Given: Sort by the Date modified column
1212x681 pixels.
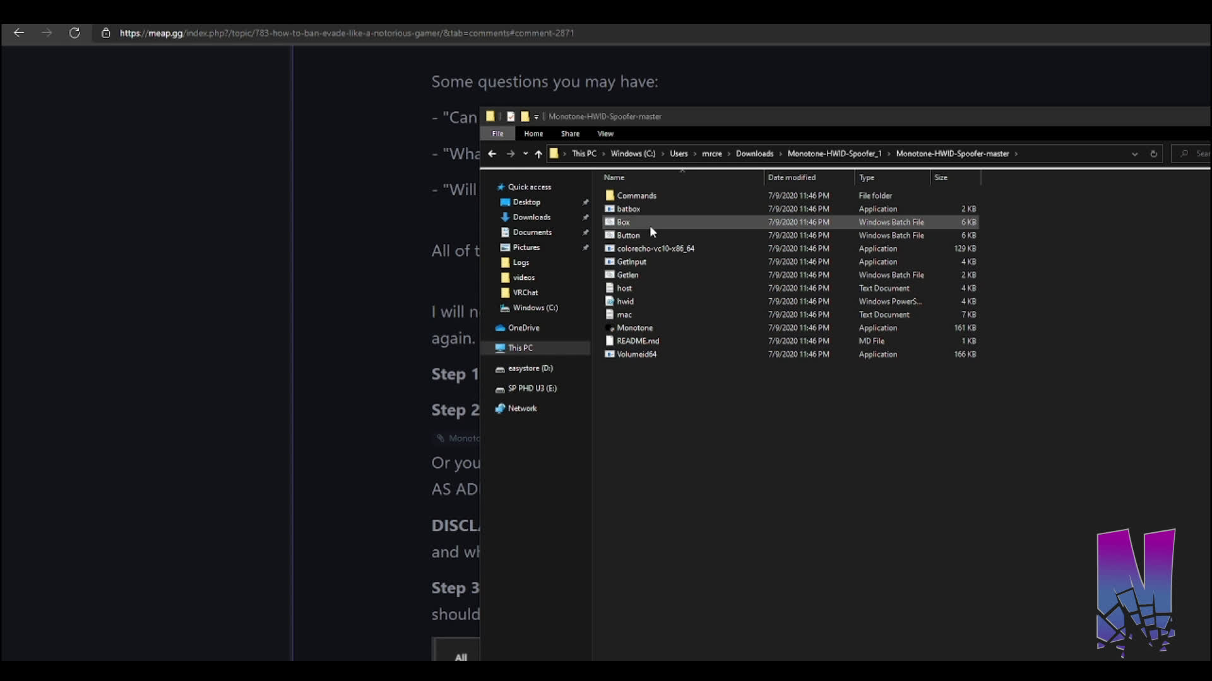Looking at the screenshot, I should [x=792, y=178].
